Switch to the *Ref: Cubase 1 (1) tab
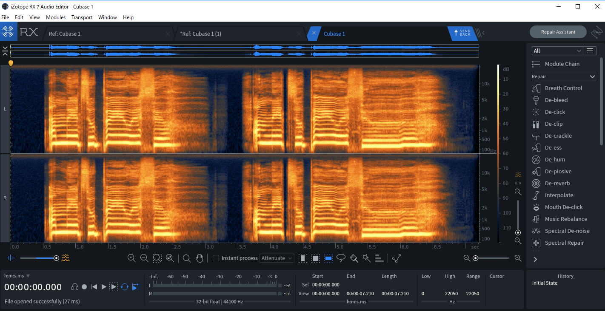605x311 pixels. click(x=240, y=34)
